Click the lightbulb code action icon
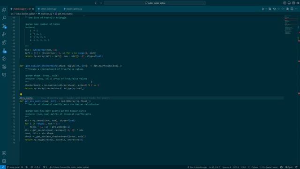300x169 pixels. [21, 94]
